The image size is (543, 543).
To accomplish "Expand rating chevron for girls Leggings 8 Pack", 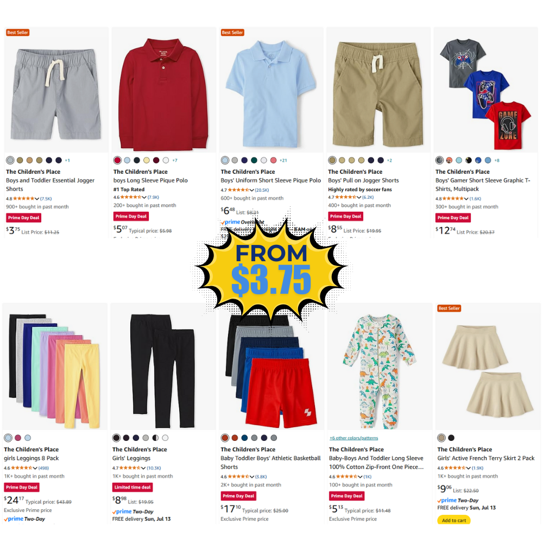I will pos(35,468).
